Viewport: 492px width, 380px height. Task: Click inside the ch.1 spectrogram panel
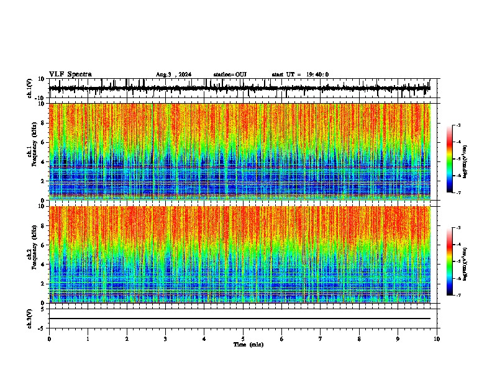click(x=239, y=152)
